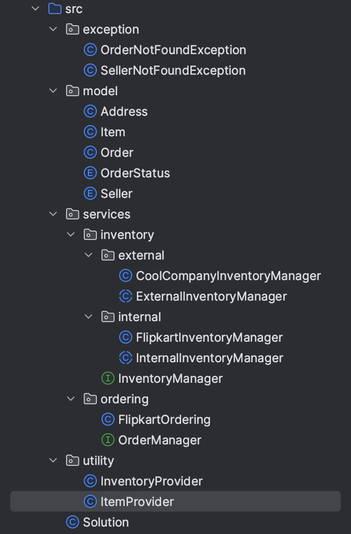
Task: Collapse the model package arrow
Action: [x=53, y=91]
